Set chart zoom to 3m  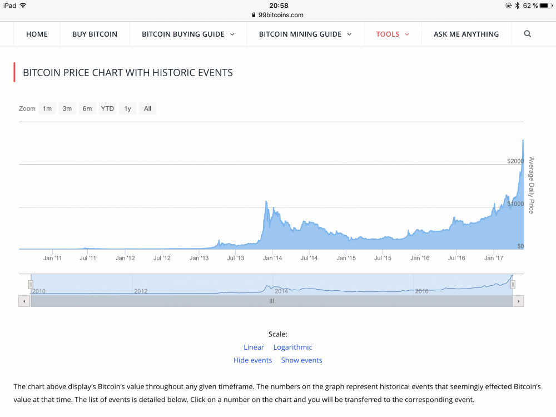(67, 108)
